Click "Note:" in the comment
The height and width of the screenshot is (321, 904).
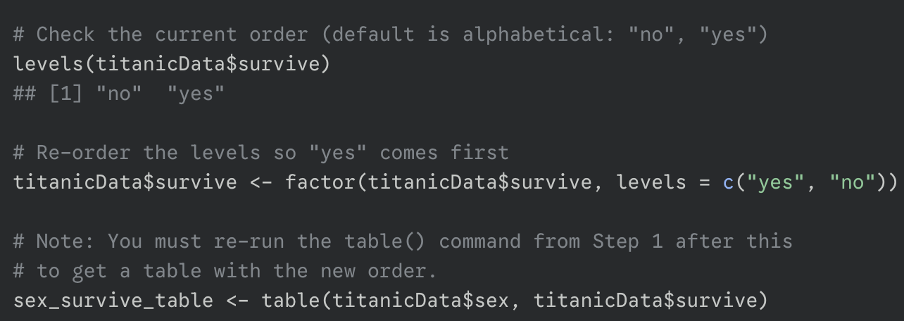66,241
